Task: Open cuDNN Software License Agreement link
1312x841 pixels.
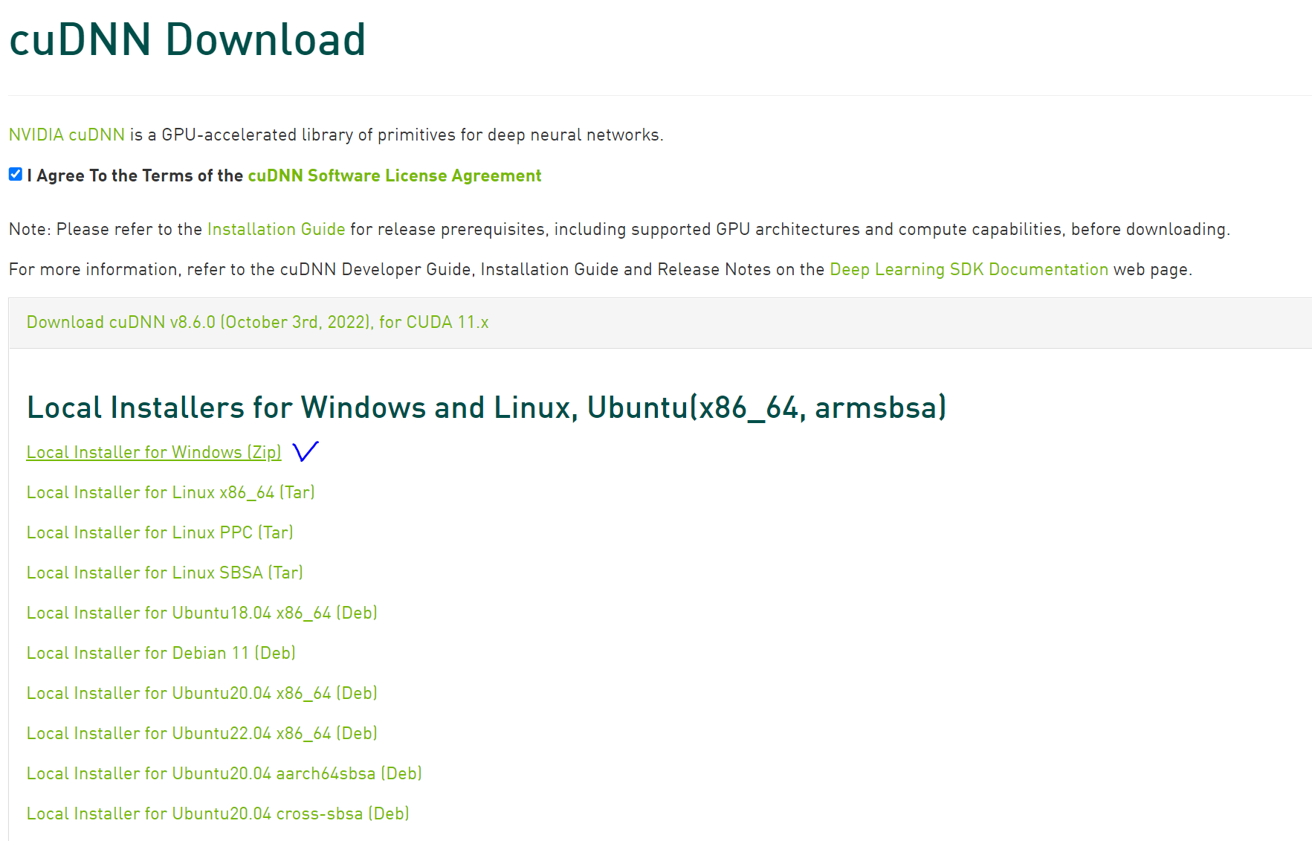Action: 395,175
